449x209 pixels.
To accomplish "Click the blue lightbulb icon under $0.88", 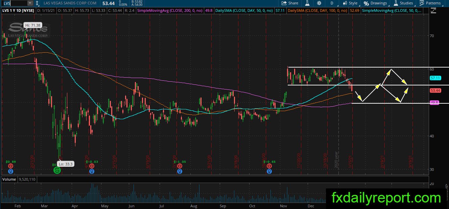I will coord(10,171).
